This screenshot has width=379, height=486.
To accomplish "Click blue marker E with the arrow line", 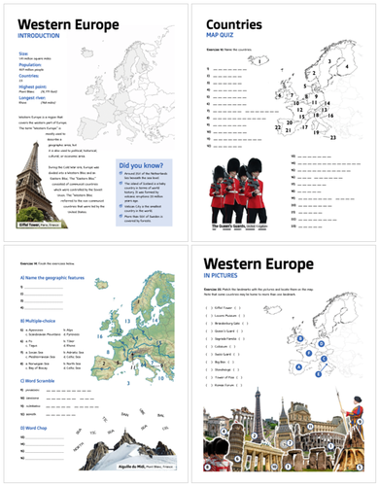I will point(319,374).
